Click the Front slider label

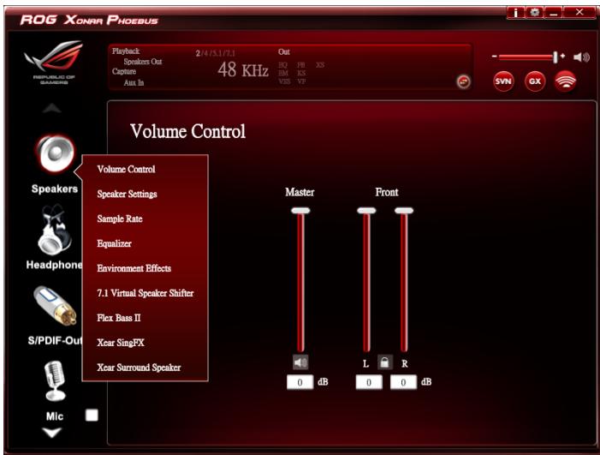click(x=387, y=192)
